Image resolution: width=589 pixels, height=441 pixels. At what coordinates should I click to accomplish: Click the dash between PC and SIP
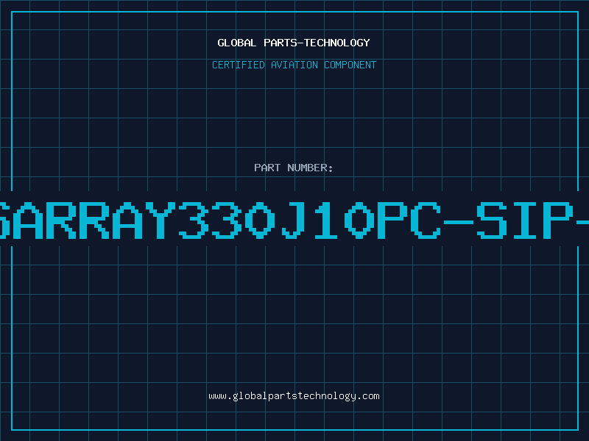coord(459,222)
